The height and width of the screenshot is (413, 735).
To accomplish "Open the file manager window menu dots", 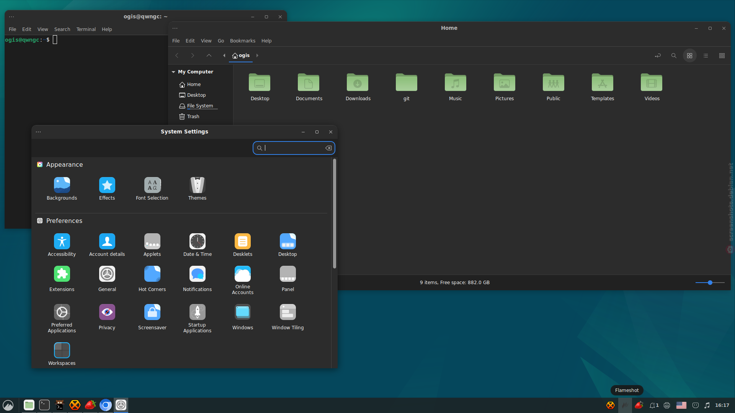I will point(175,28).
